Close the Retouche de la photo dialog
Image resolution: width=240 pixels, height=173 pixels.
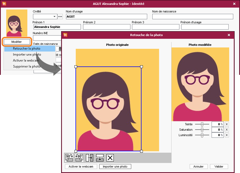(x=229, y=35)
